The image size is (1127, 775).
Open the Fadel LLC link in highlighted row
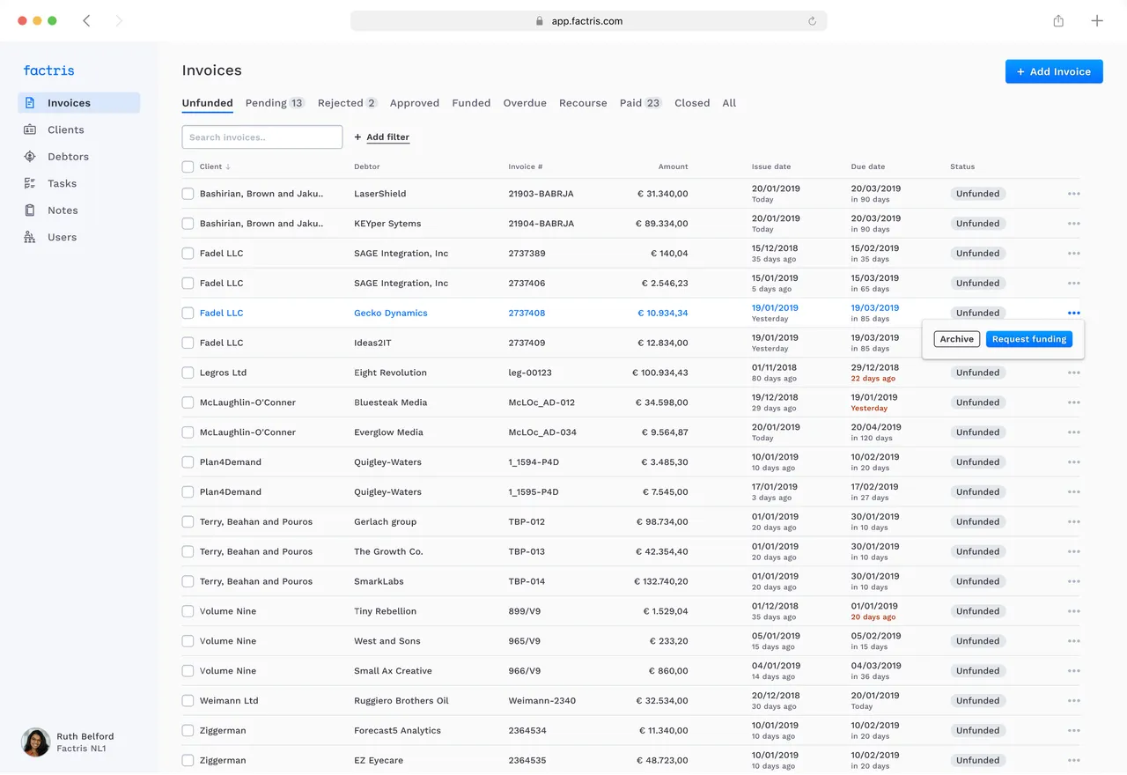(221, 314)
